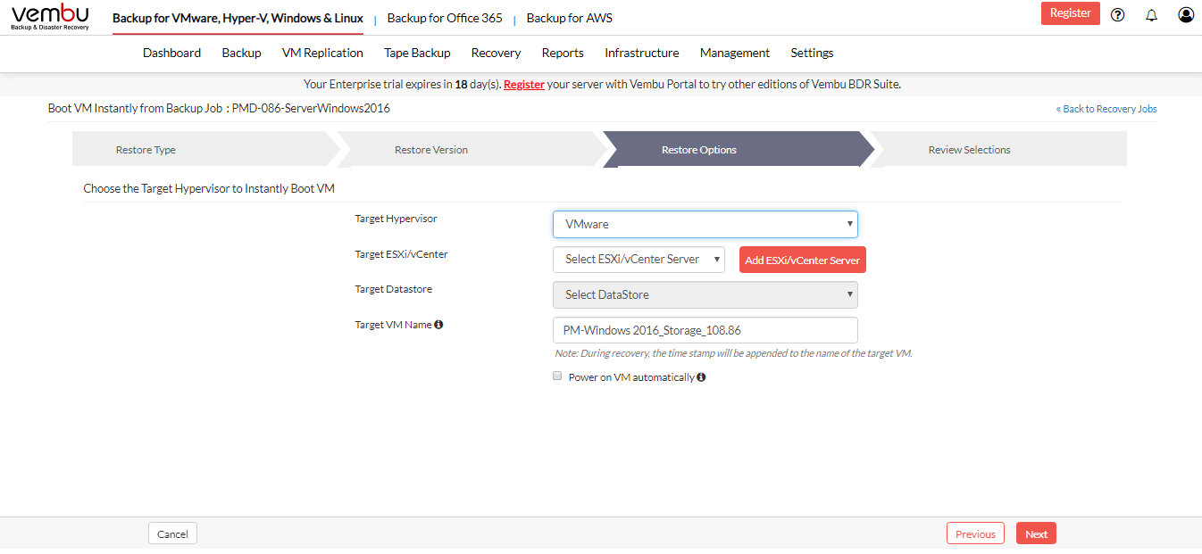Viewport: 1202px width, 554px height.
Task: Click the Register button in header
Action: [1070, 13]
